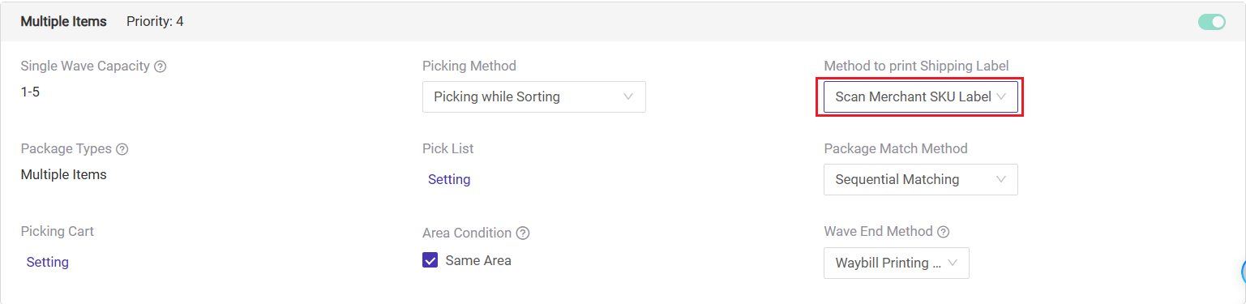
Task: Click the Waybill Printing chevron arrow
Action: 953,263
